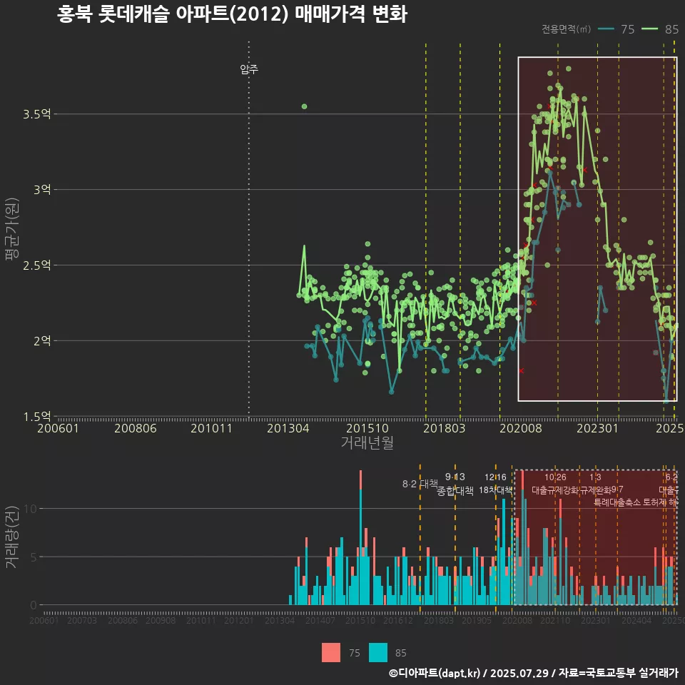The image size is (685, 685).
Task: Click the 거래년월 x-axis title
Action: (367, 442)
